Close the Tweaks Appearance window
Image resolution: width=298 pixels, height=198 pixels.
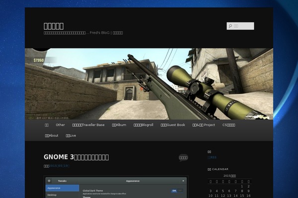(183, 181)
